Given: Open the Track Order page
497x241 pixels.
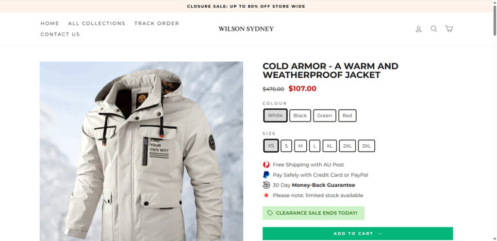Looking at the screenshot, I should (x=157, y=23).
